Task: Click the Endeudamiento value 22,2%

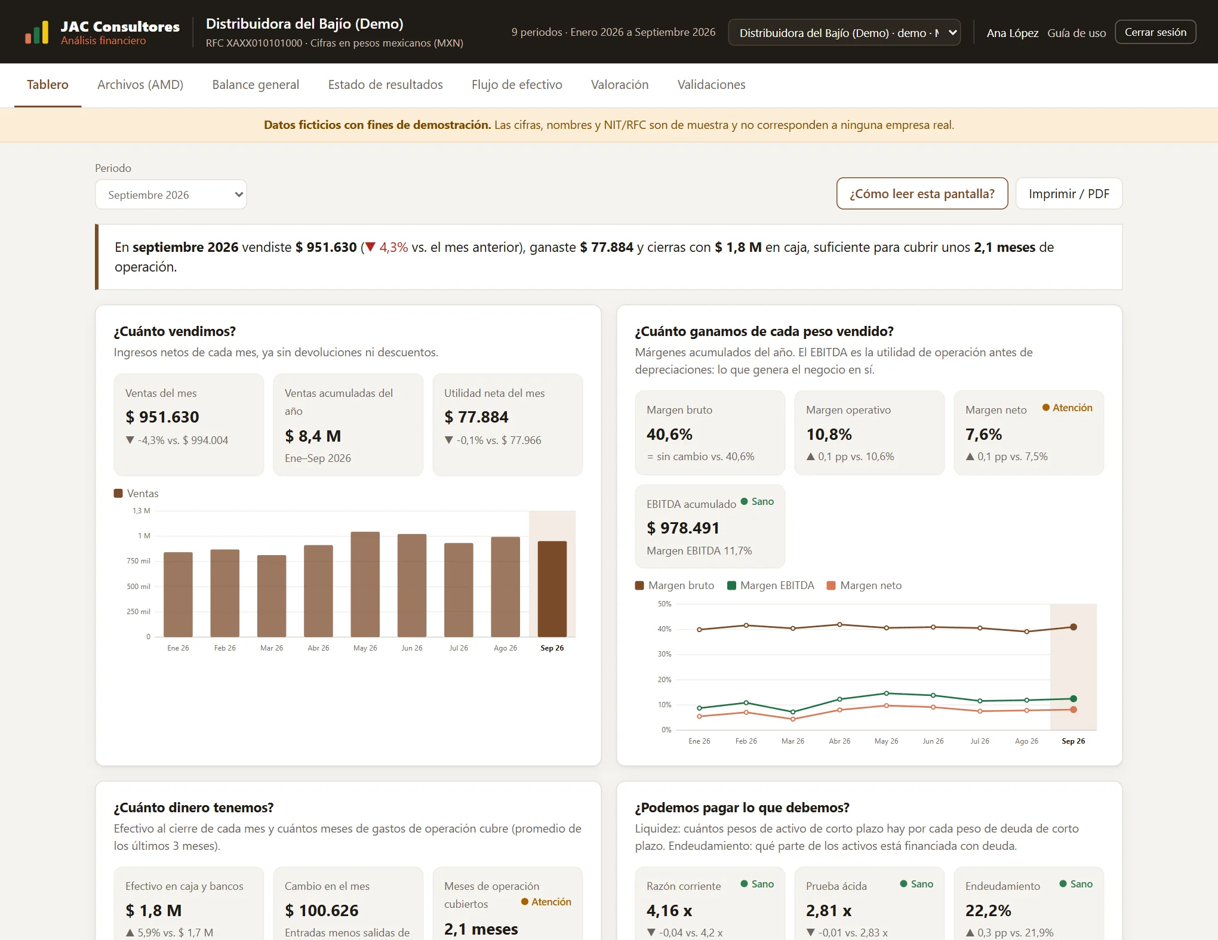Action: pos(988,911)
